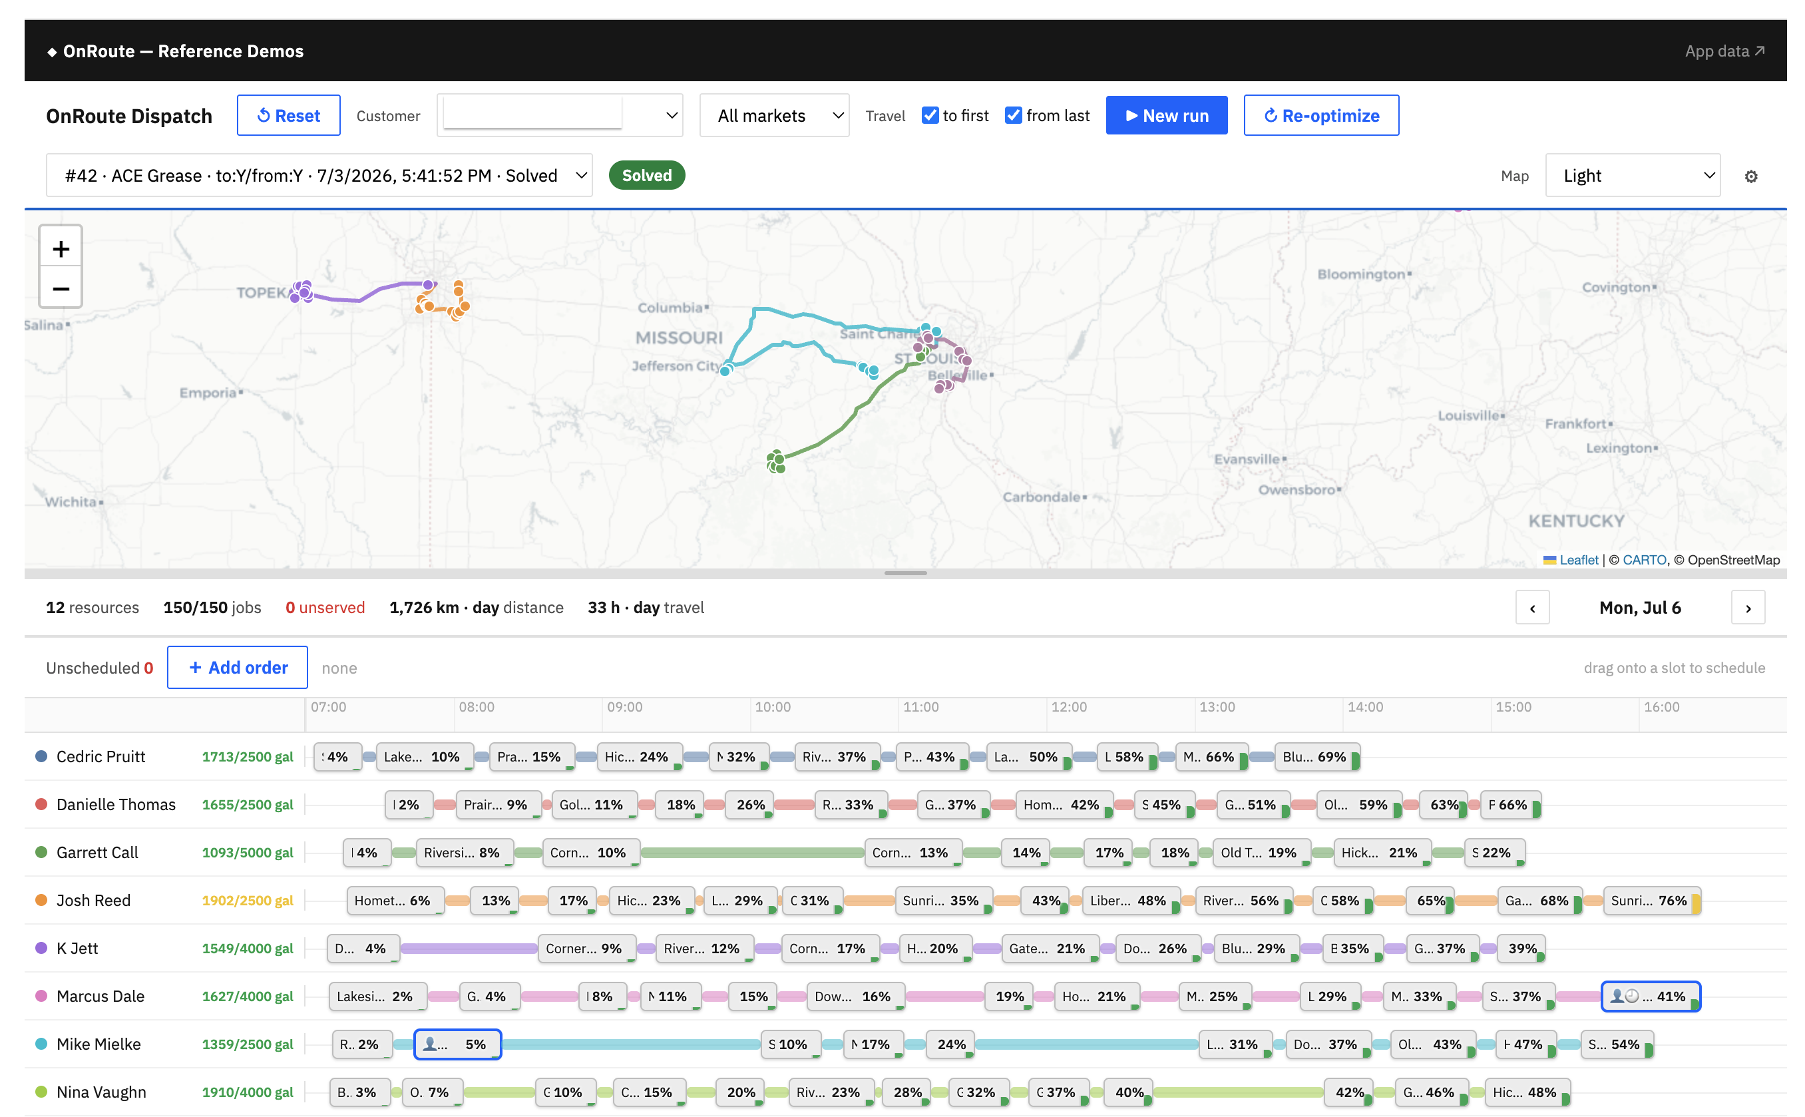
Task: Select Mike Mielke's highlighted 5% stop
Action: tap(457, 1044)
